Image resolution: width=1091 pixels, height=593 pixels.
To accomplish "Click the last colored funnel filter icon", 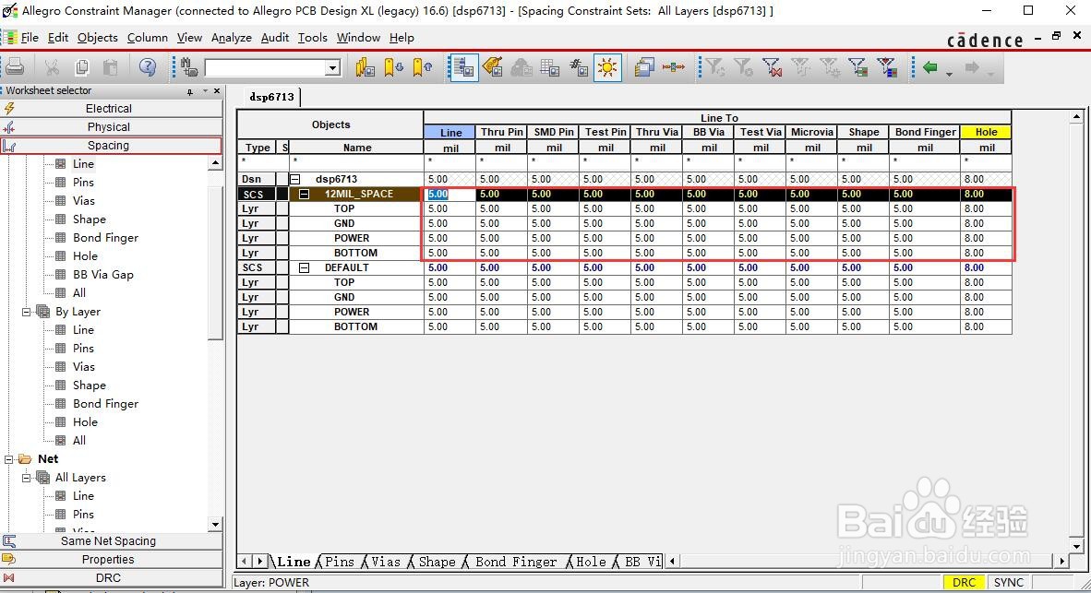I will [887, 66].
